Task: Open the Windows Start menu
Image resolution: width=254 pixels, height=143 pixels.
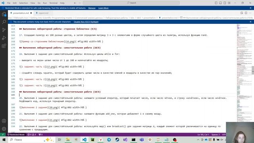Action: tap(4, 139)
